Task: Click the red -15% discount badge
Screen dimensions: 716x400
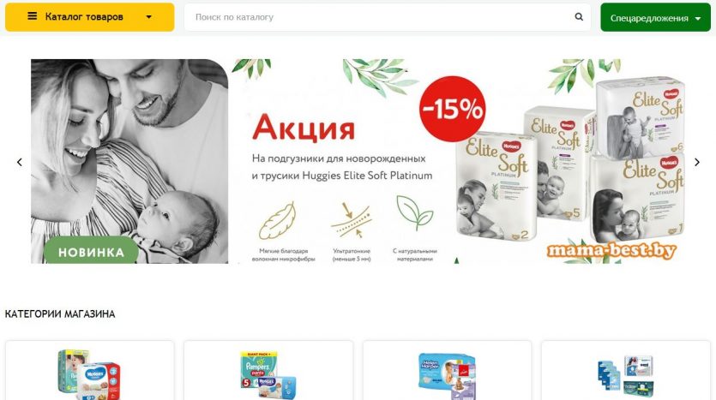Action: tap(452, 109)
